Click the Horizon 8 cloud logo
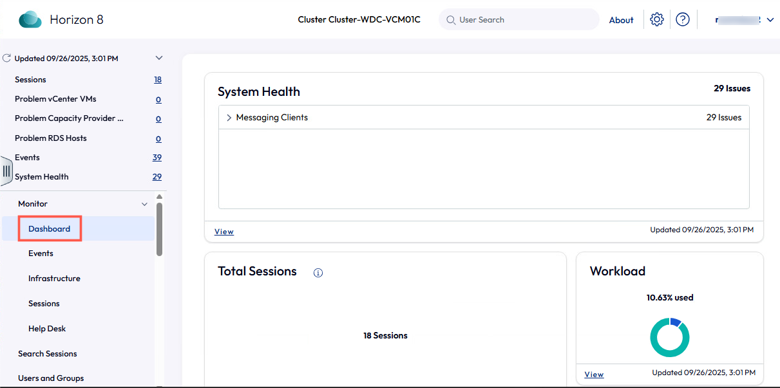This screenshot has width=780, height=388. [30, 20]
